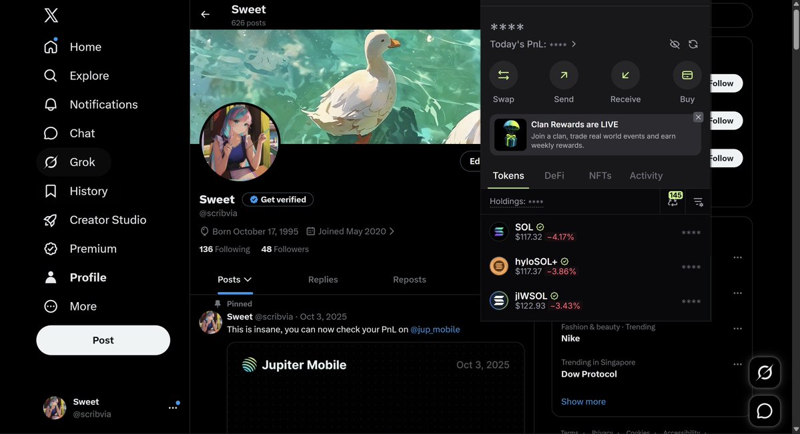Click Show more trends link
Screen dimensions: 800x434
[583, 401]
